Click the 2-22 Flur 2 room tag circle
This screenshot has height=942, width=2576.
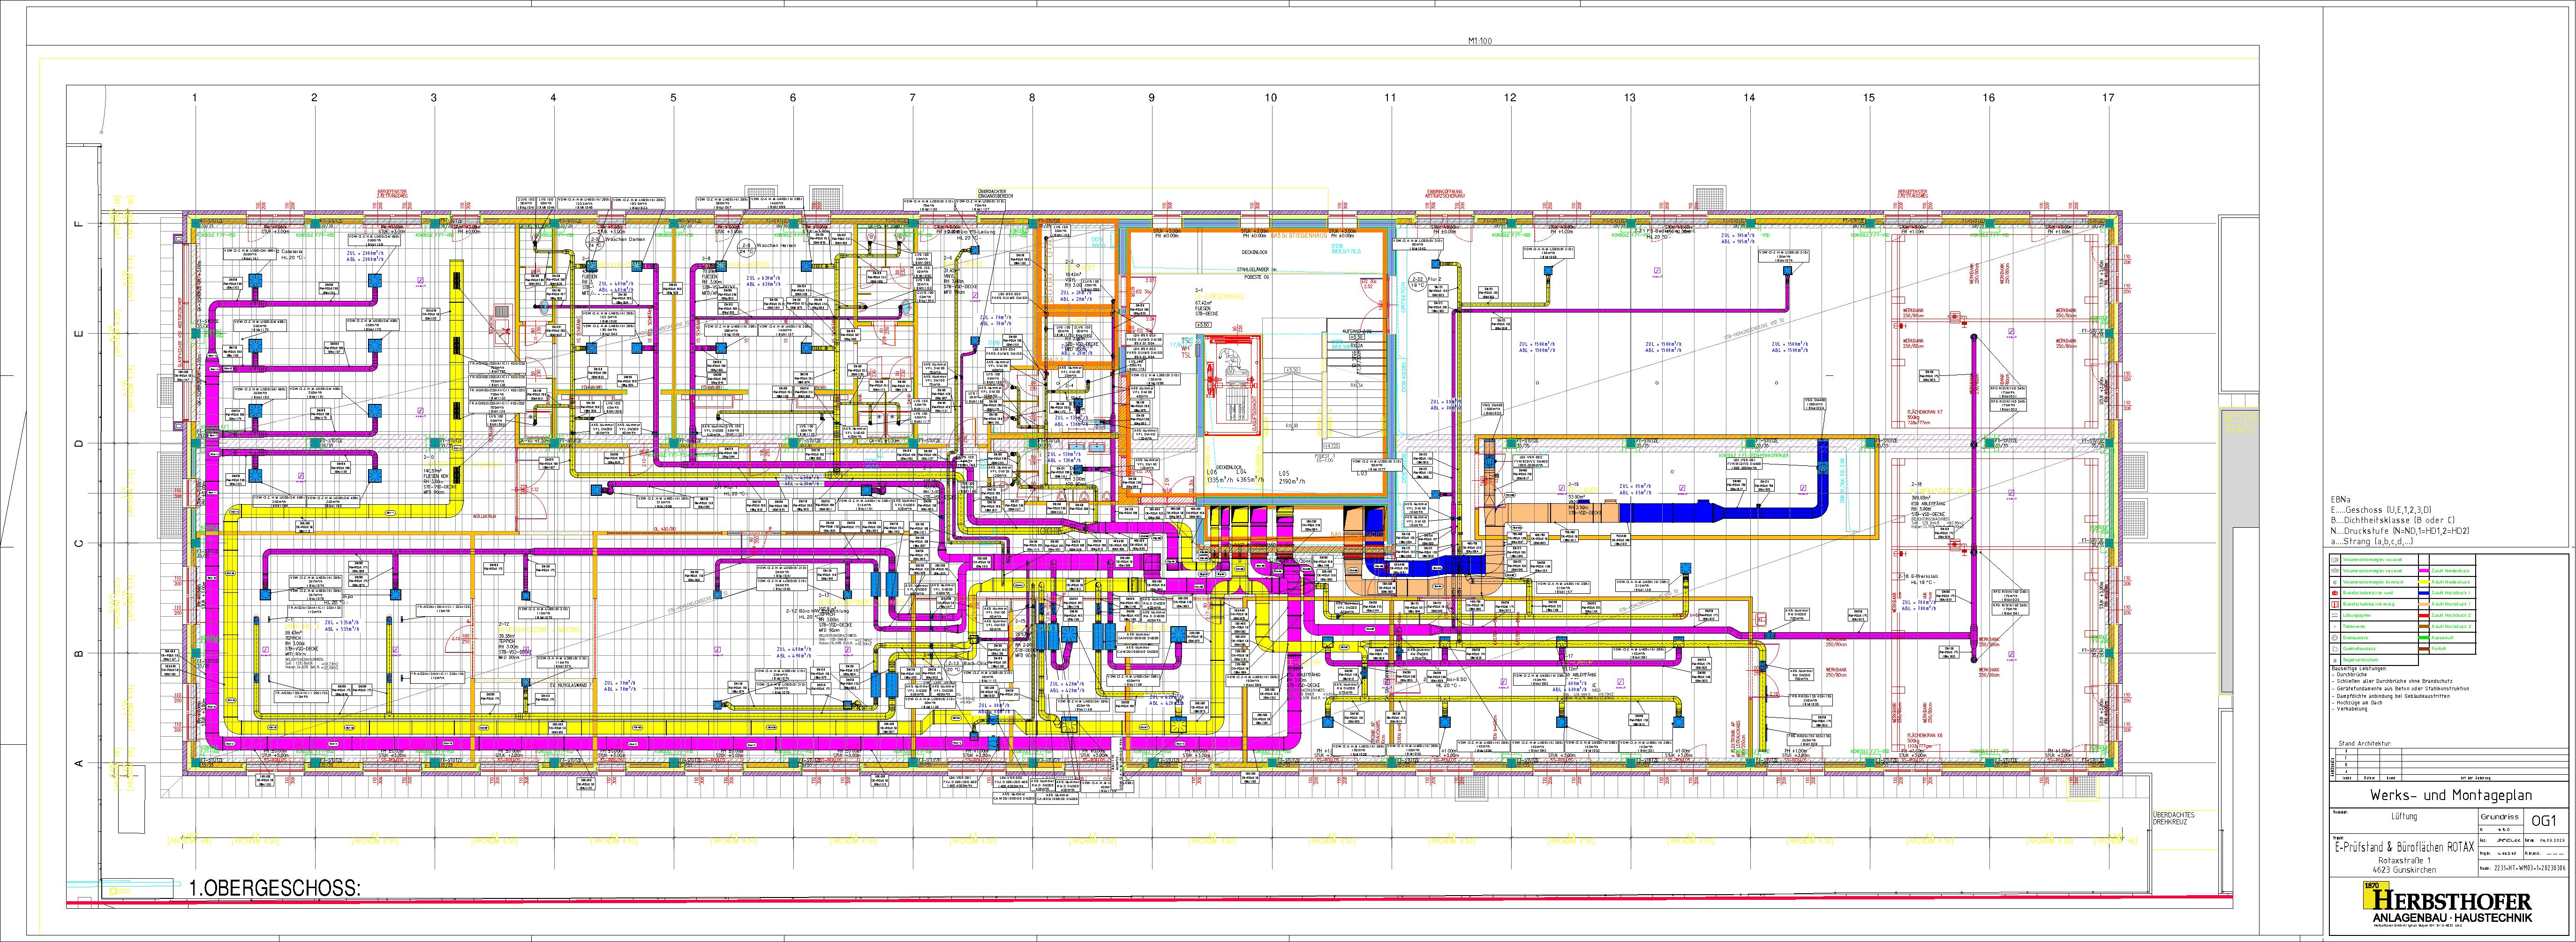[1418, 282]
